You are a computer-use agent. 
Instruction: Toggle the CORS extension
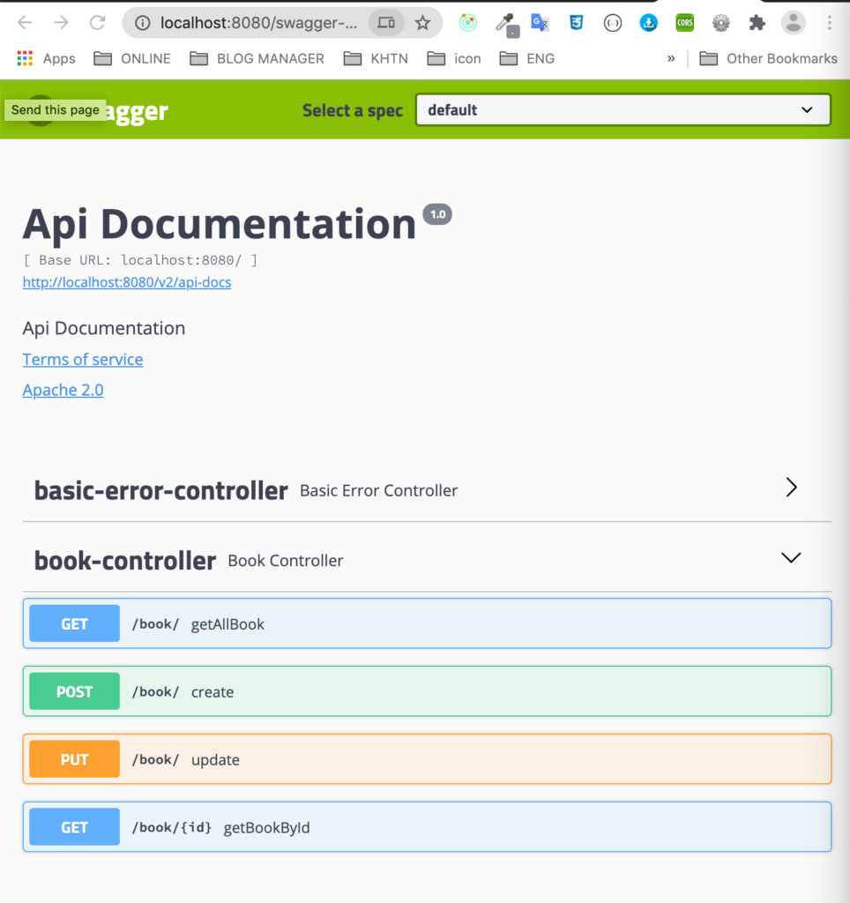(684, 23)
